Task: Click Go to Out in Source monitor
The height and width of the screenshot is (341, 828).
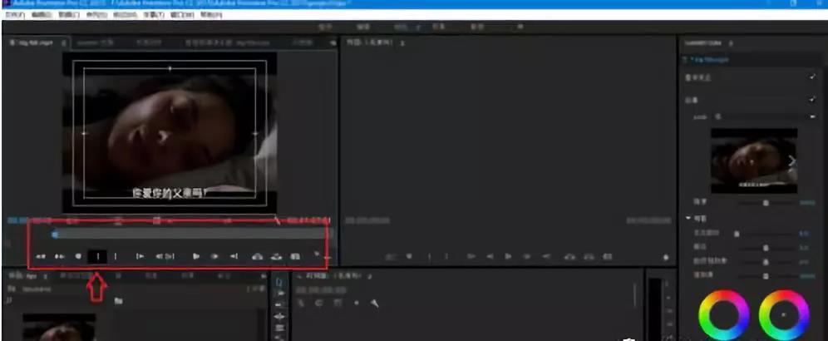Action: [234, 256]
